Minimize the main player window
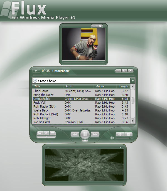167x191 pixels. (x=118, y=71)
